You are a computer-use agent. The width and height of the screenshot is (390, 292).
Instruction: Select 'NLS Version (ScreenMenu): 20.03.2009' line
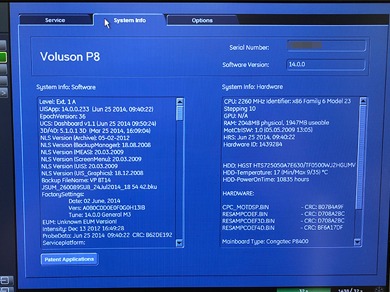coord(91,159)
